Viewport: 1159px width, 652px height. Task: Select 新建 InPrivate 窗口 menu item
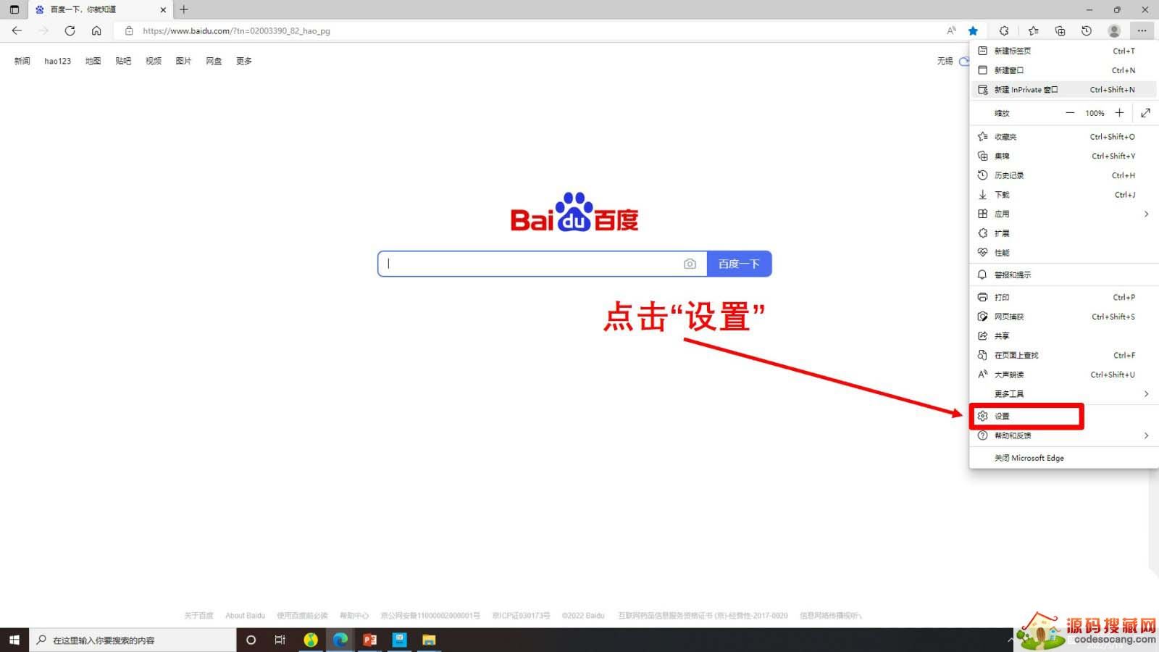tap(1026, 90)
